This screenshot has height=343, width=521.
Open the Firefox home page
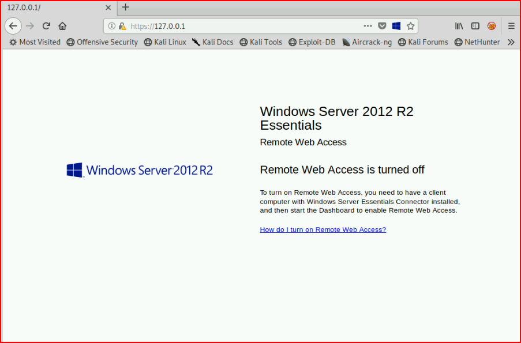coord(62,26)
